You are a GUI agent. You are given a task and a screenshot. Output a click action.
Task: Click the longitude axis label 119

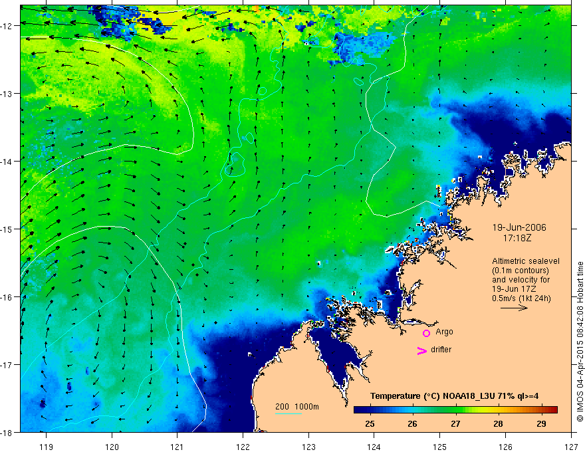point(46,447)
